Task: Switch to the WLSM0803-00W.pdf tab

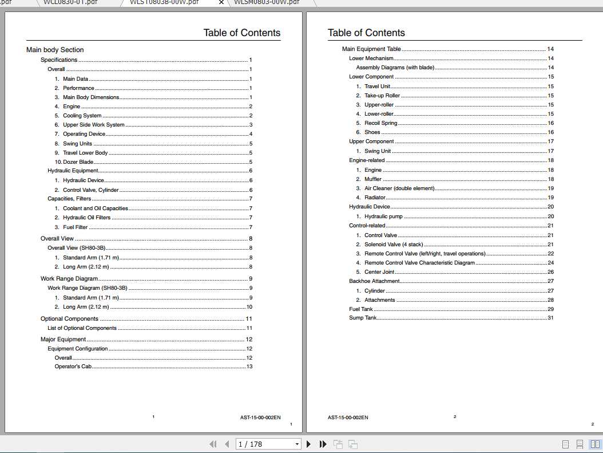Action: pos(267,2)
